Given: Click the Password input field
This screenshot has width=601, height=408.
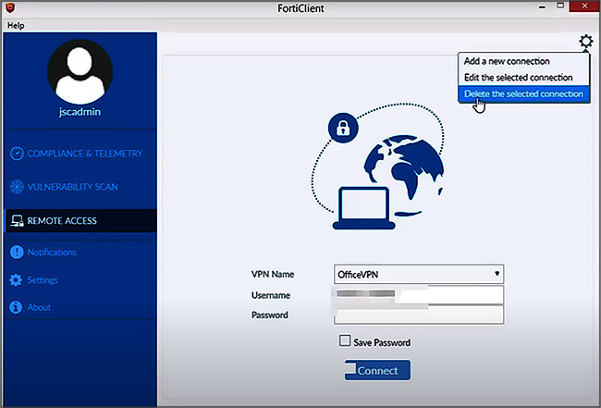Looking at the screenshot, I should pos(419,315).
